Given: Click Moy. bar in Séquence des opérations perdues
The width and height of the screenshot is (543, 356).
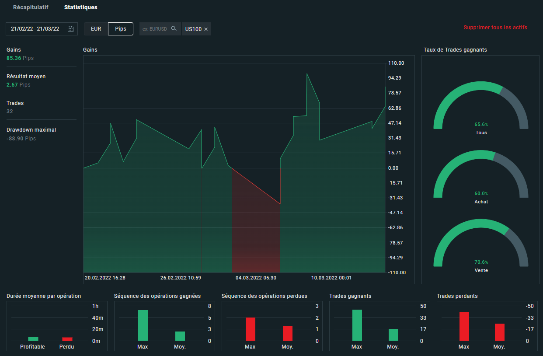Looking at the screenshot, I should tap(287, 333).
